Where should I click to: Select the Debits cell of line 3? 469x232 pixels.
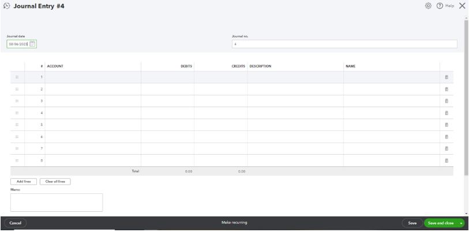click(167, 101)
